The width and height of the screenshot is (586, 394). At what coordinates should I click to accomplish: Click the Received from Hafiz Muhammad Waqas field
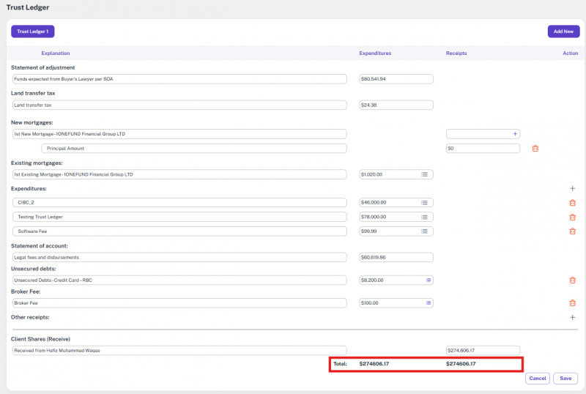coord(179,350)
